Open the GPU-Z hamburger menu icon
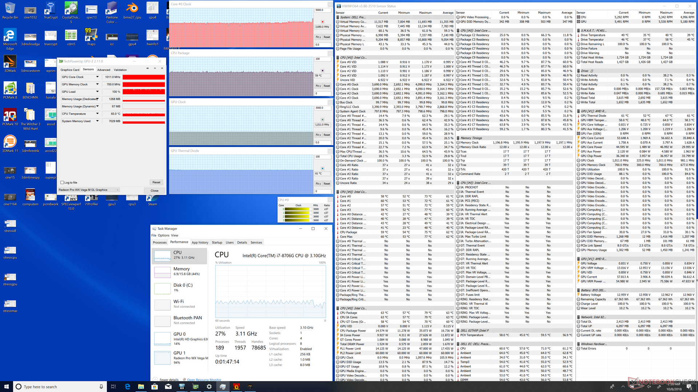This screenshot has height=392, width=698. [162, 68]
